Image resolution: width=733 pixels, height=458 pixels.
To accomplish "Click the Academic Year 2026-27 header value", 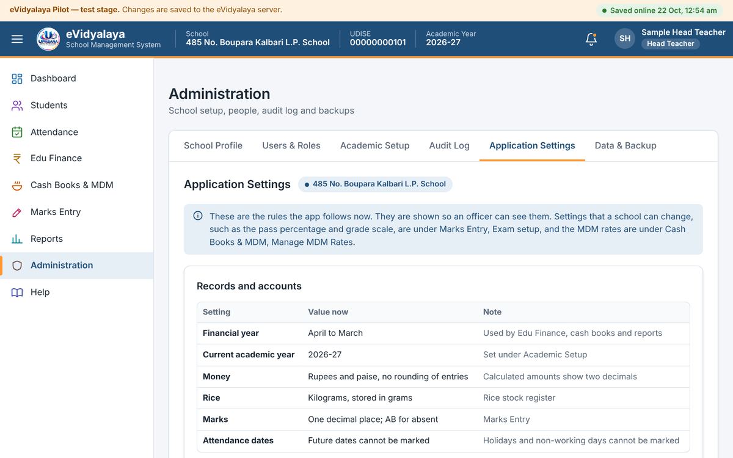I will coord(443,42).
